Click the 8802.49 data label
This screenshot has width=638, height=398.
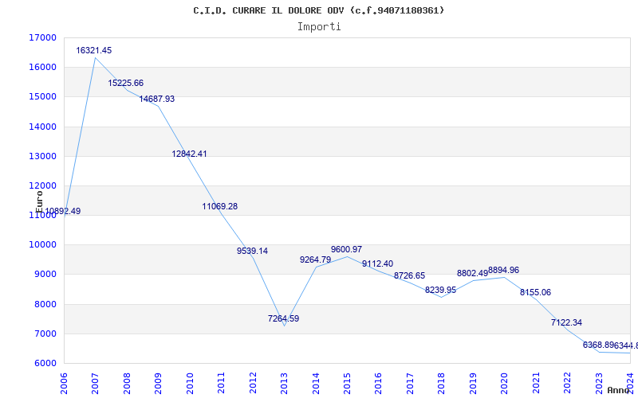[x=472, y=273]
